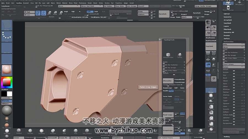This screenshot has height=139, width=248.
Task: Pick the ClayTubes brush in bottom shelf
Action: (x=30, y=131)
